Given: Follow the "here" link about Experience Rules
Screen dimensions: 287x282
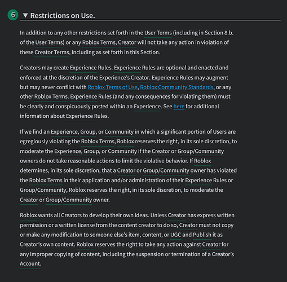Looking at the screenshot, I should coord(179,107).
